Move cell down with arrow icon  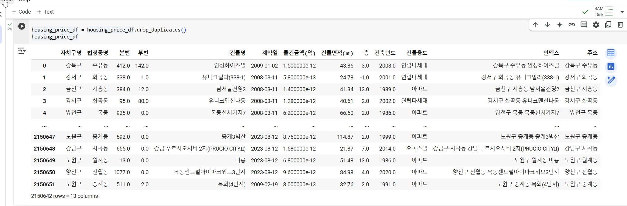(547, 25)
